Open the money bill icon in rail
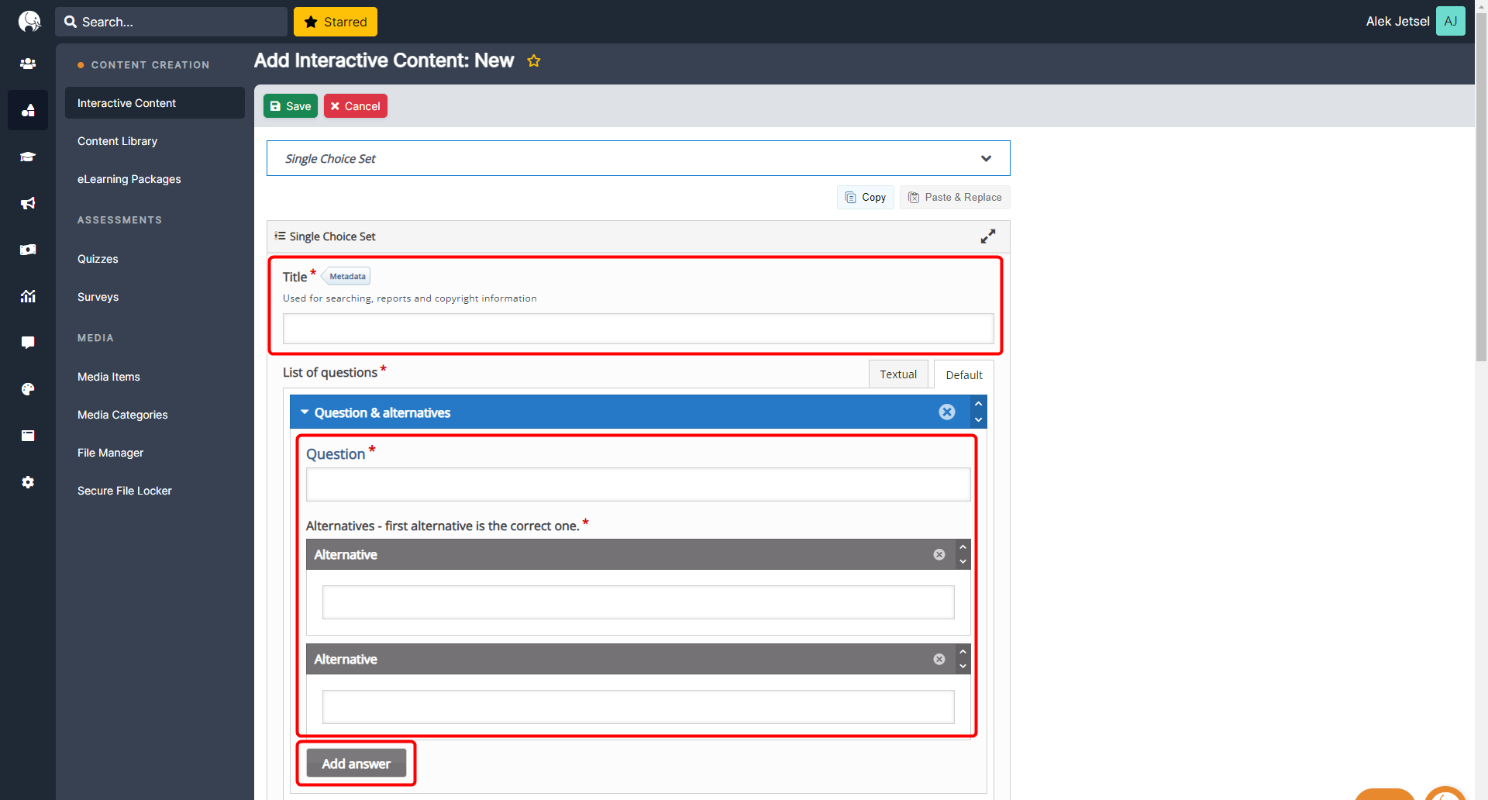Screen dimensions: 1488x800 click(28, 250)
